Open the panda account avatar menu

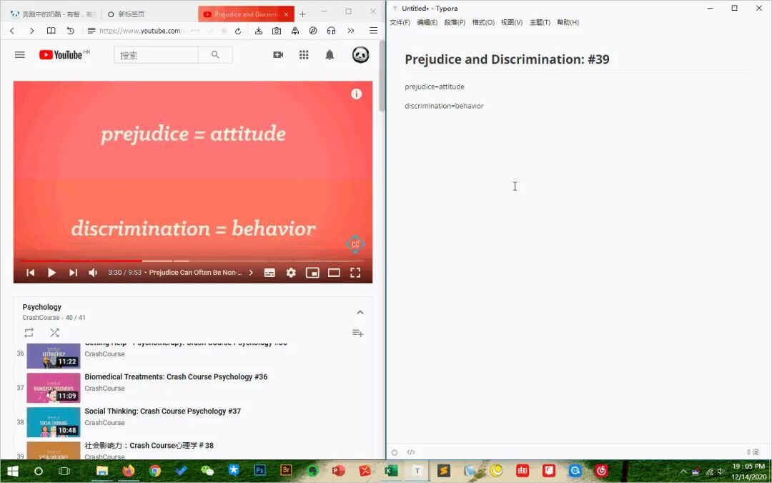(361, 54)
